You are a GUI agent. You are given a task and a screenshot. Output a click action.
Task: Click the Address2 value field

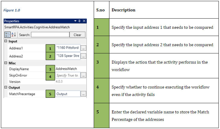(68, 56)
